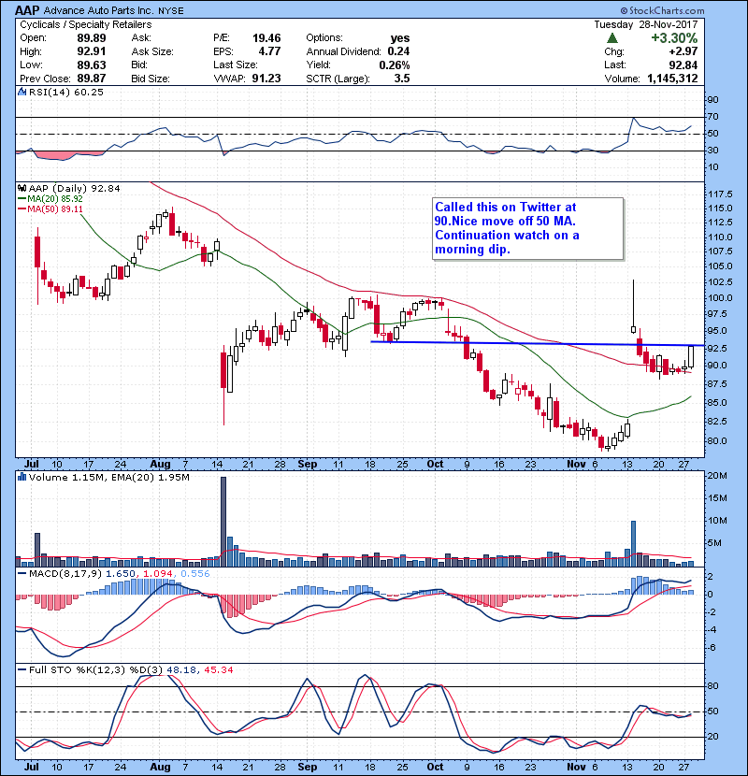Click the StockCharts.com watermark text
Viewport: 748px width, 776px height.
[x=662, y=10]
